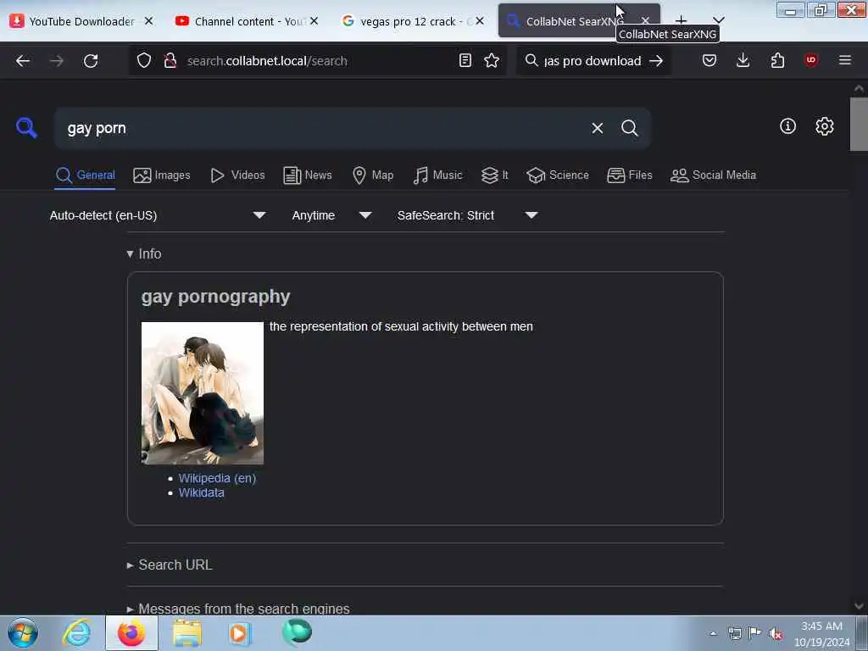Select the Map search category
This screenshot has width=868, height=651.
click(373, 175)
